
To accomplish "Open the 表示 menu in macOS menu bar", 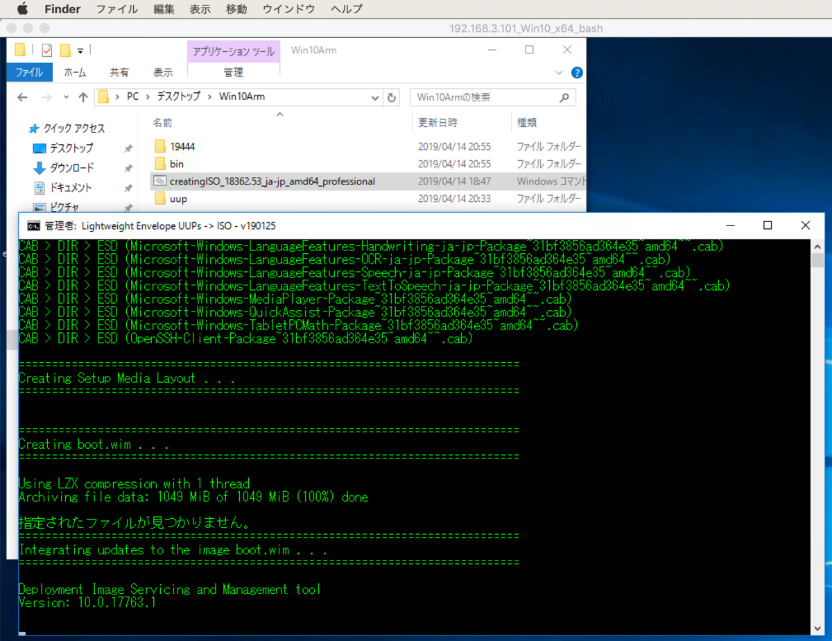I will pos(200,9).
